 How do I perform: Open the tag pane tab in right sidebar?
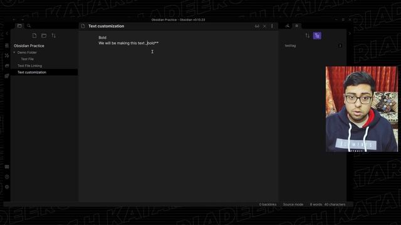pos(296,26)
